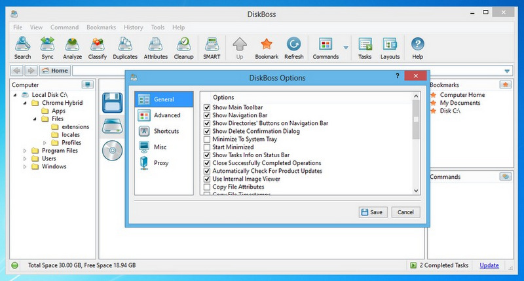Image resolution: width=524 pixels, height=281 pixels.
Task: Open the Command menu
Action: pos(64,28)
